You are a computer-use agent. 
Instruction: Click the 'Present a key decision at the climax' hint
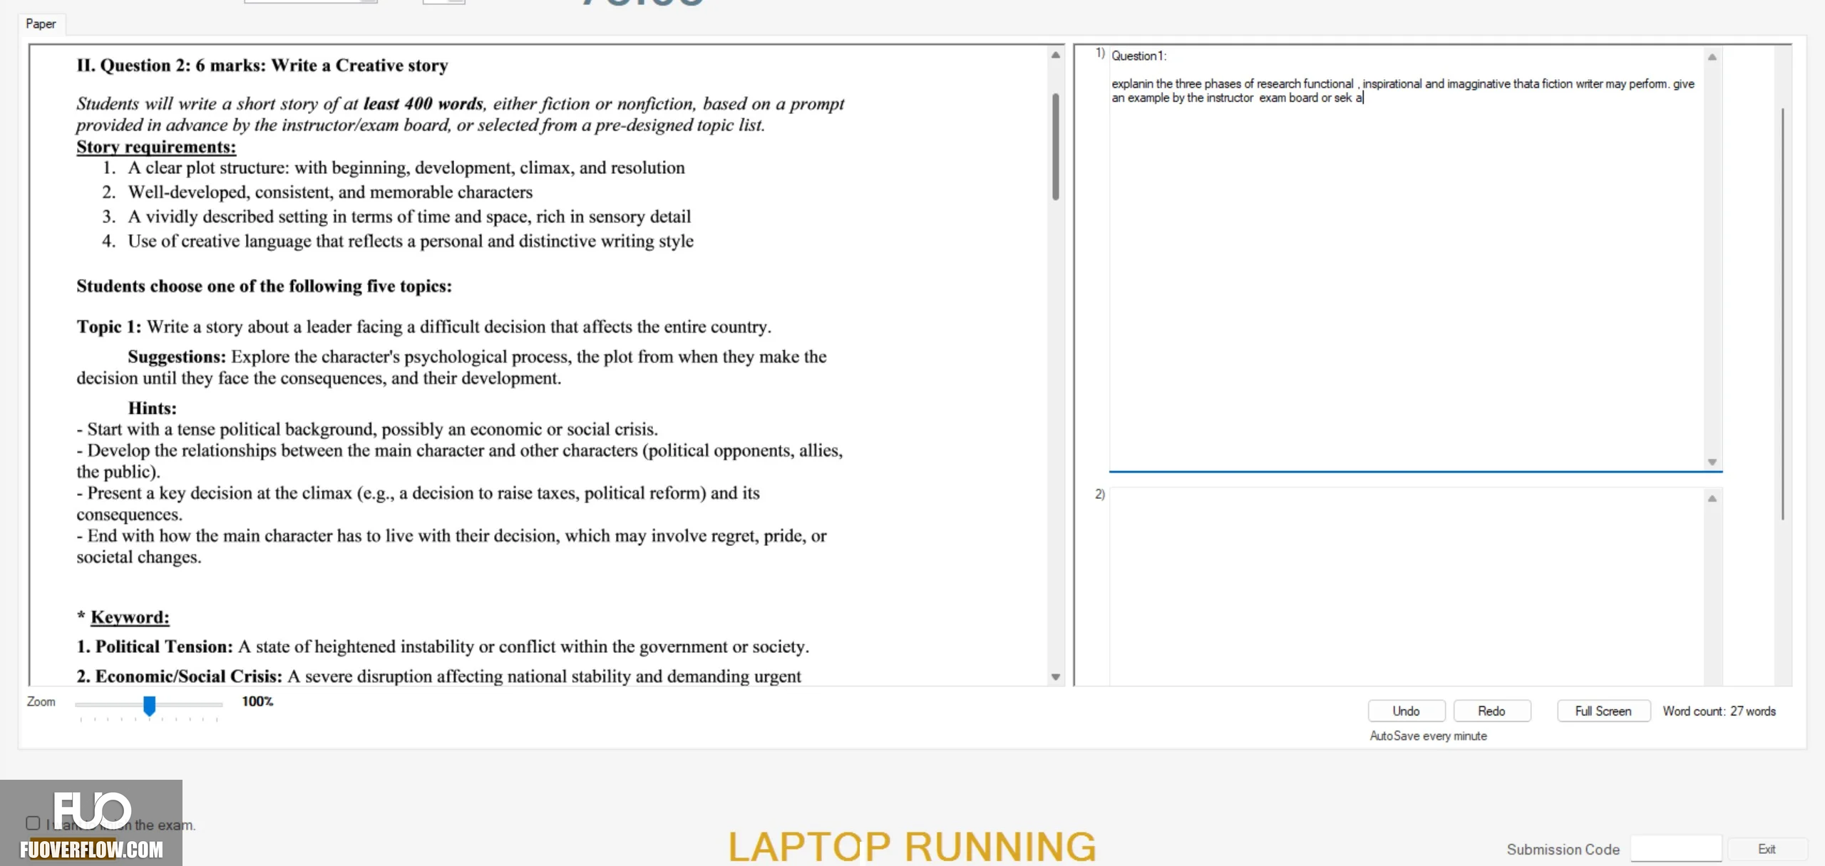click(x=418, y=503)
